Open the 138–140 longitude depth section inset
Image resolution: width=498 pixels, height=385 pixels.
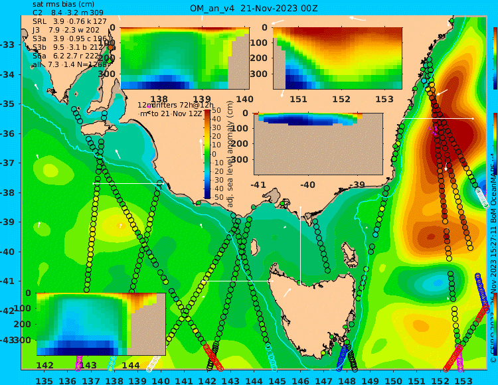coord(185,58)
